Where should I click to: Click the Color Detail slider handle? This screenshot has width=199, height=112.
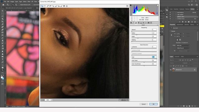[x=144, y=62]
